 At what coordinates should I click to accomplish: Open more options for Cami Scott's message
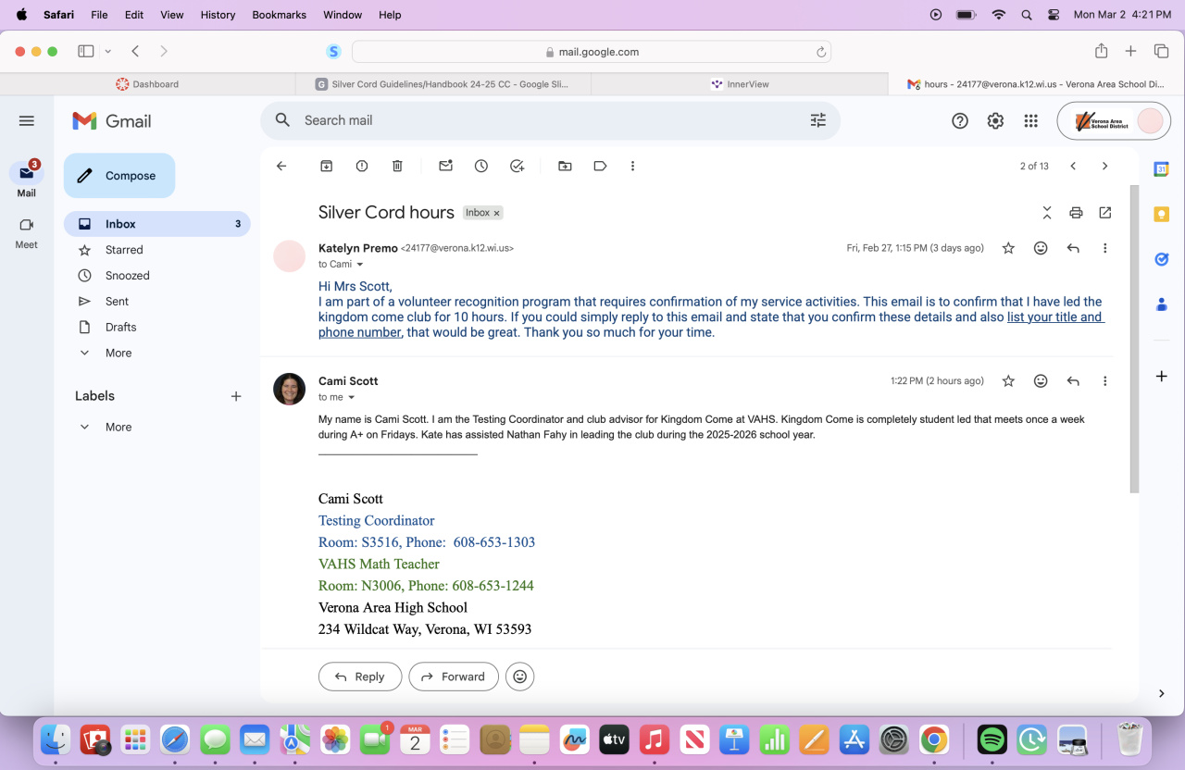coord(1104,381)
